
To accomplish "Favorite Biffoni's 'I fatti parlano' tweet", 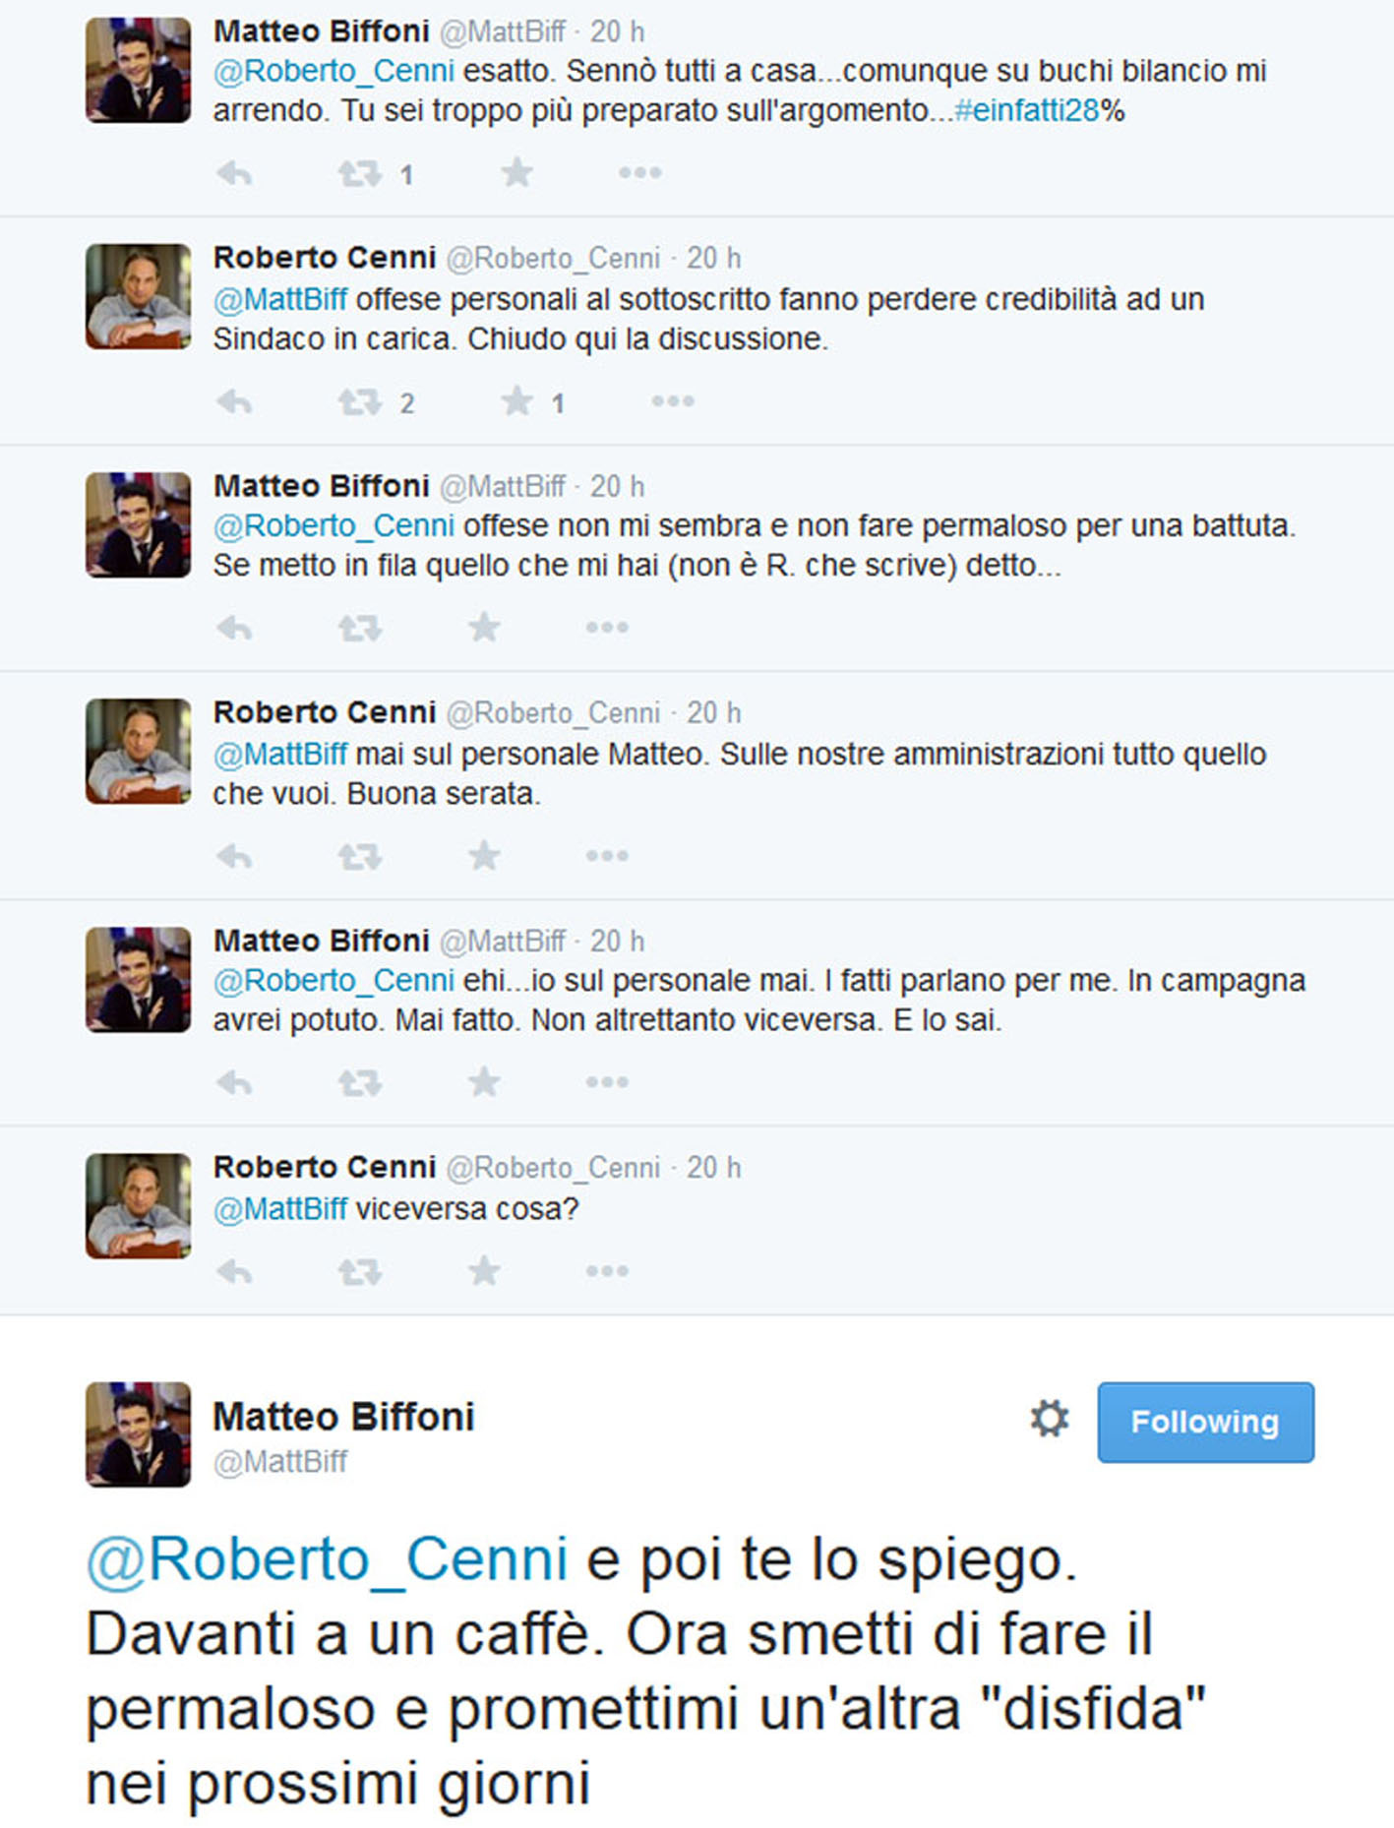I will (x=484, y=1083).
